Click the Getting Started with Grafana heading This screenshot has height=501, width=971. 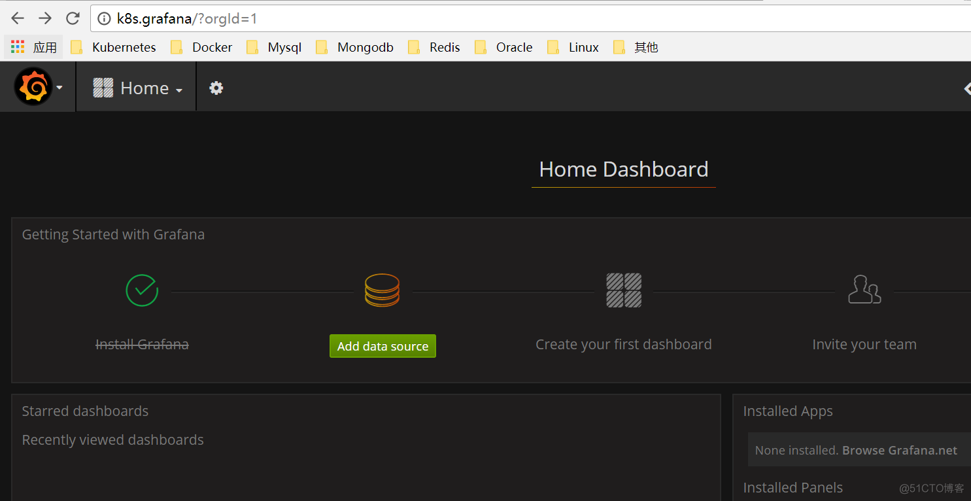point(113,234)
